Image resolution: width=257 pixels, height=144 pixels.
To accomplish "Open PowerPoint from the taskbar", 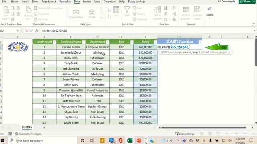I will pos(139,140).
